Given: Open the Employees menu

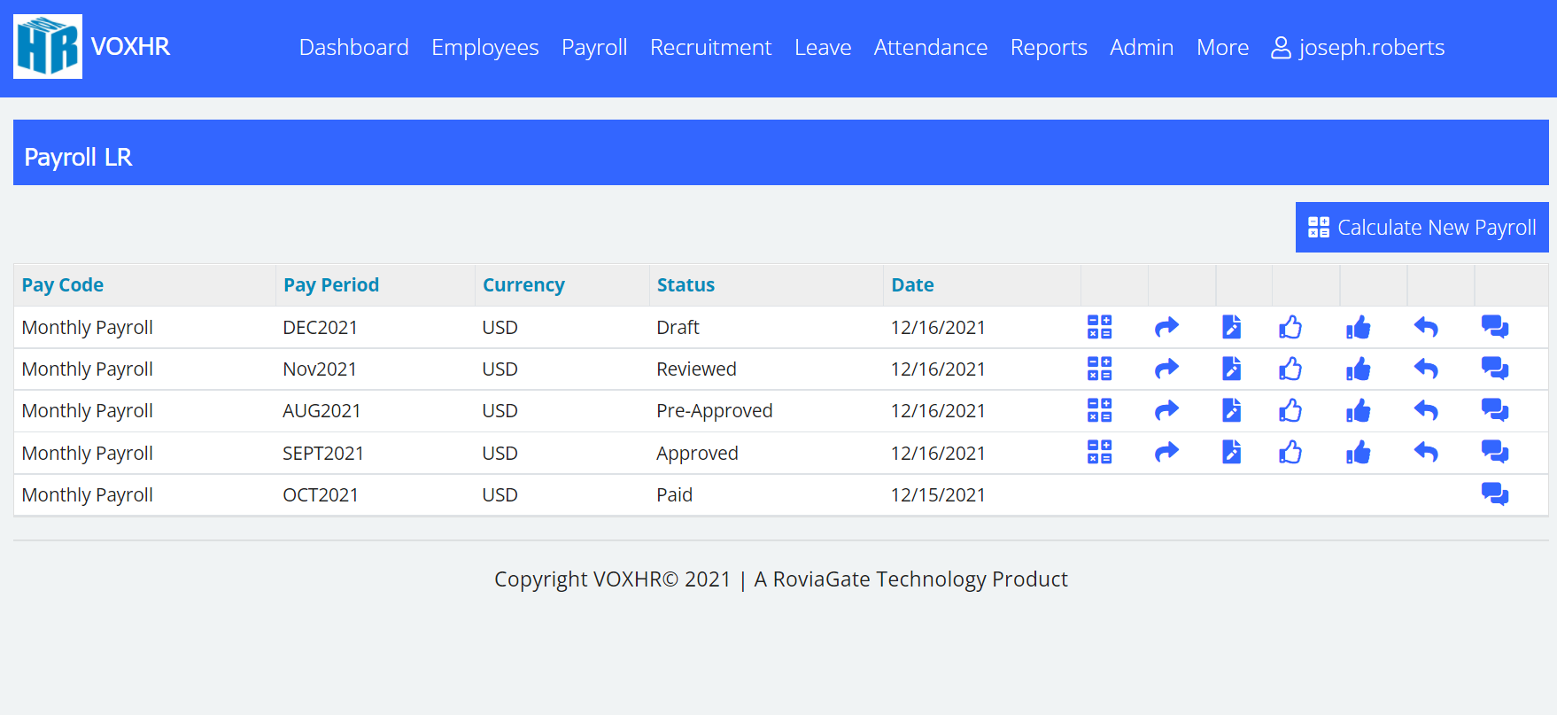Looking at the screenshot, I should (484, 47).
